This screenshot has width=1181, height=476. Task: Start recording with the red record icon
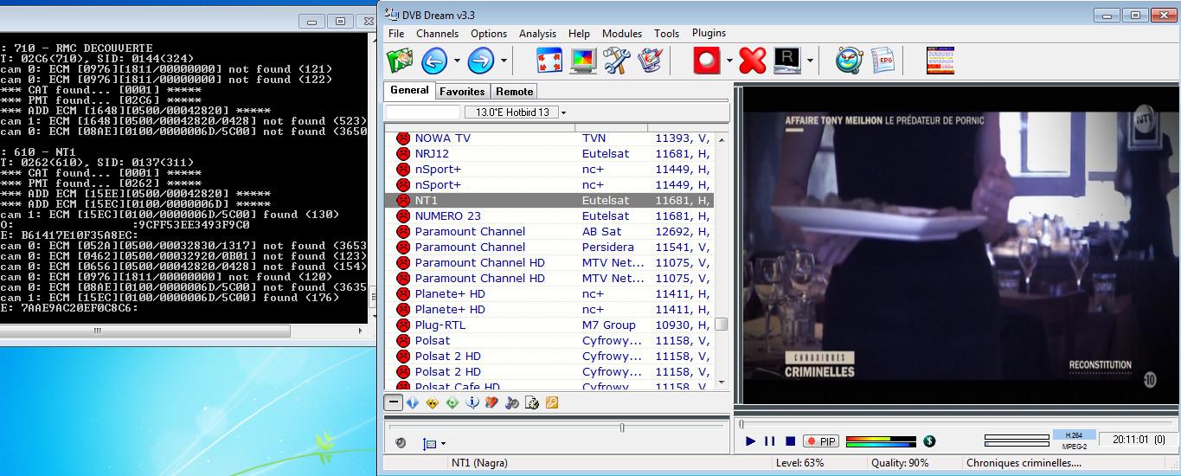click(707, 61)
